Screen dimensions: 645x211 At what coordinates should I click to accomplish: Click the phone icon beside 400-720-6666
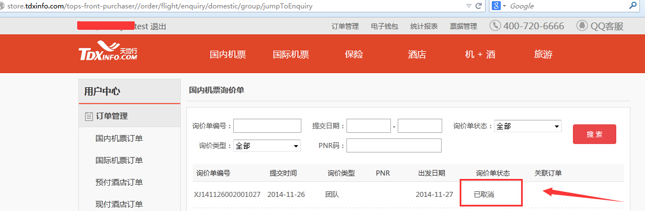pyautogui.click(x=495, y=26)
